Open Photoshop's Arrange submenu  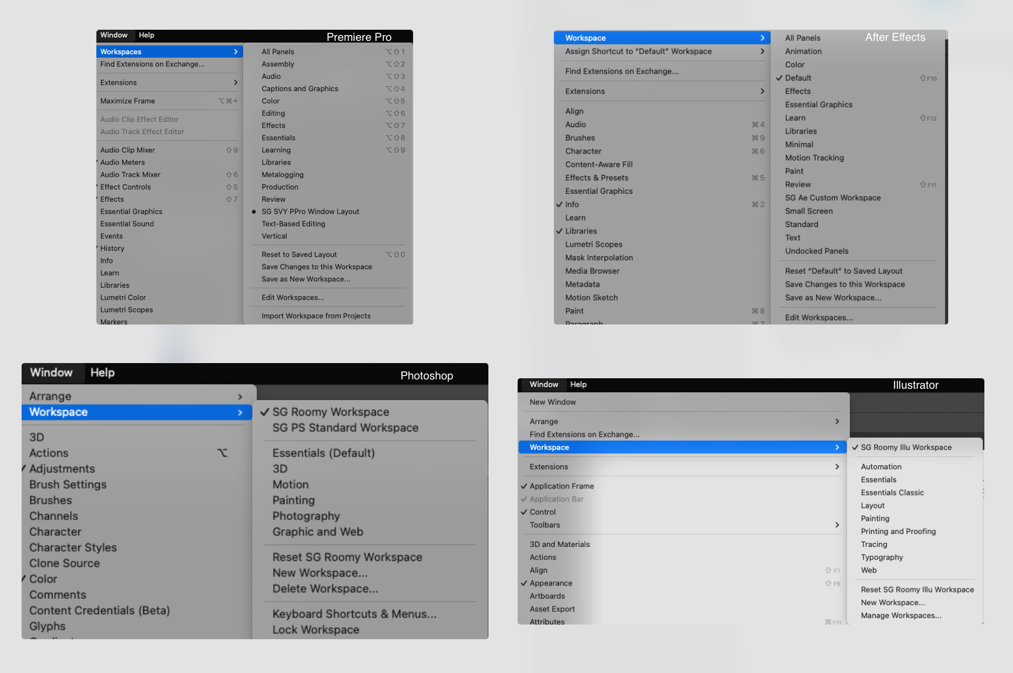(49, 396)
